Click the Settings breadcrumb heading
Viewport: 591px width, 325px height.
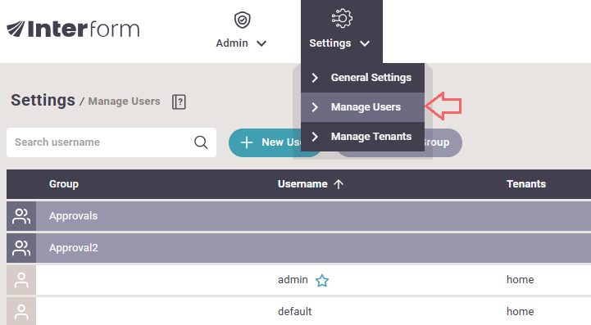pyautogui.click(x=43, y=100)
